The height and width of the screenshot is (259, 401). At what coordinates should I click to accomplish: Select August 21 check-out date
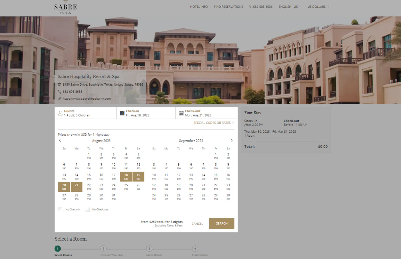pos(76,187)
